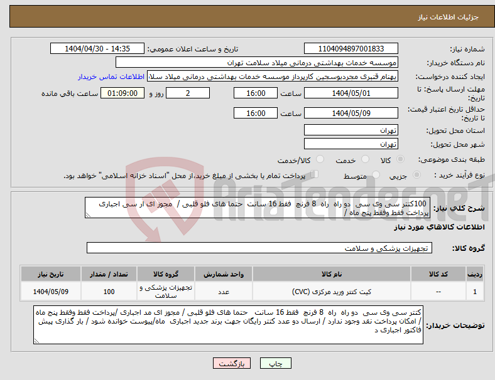The image size is (495, 380).
Task: Click the price validity date 1404/05/09 field
Action: [351, 113]
